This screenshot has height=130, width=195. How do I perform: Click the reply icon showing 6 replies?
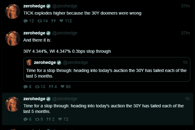(26, 119)
